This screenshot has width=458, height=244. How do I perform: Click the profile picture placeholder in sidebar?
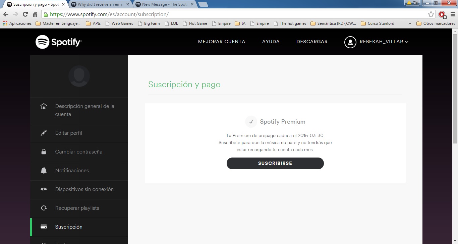tap(79, 76)
